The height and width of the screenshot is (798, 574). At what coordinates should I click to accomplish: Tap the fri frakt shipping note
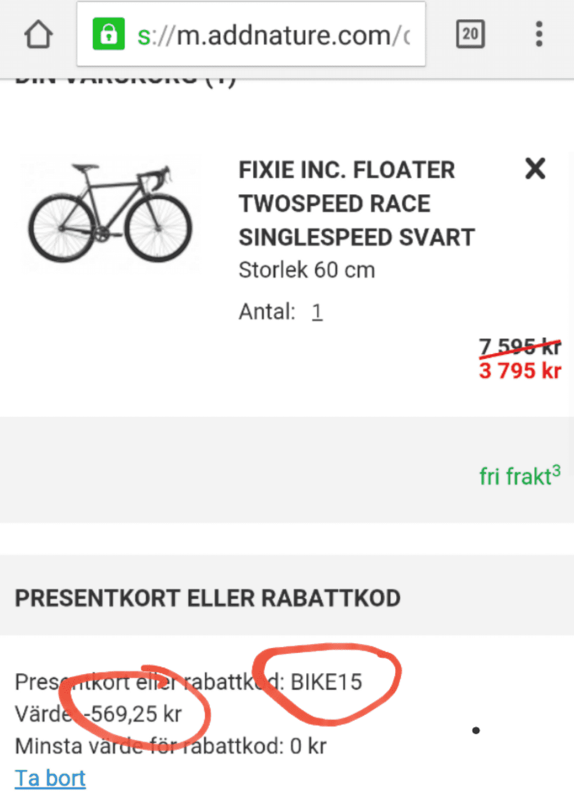(x=519, y=475)
